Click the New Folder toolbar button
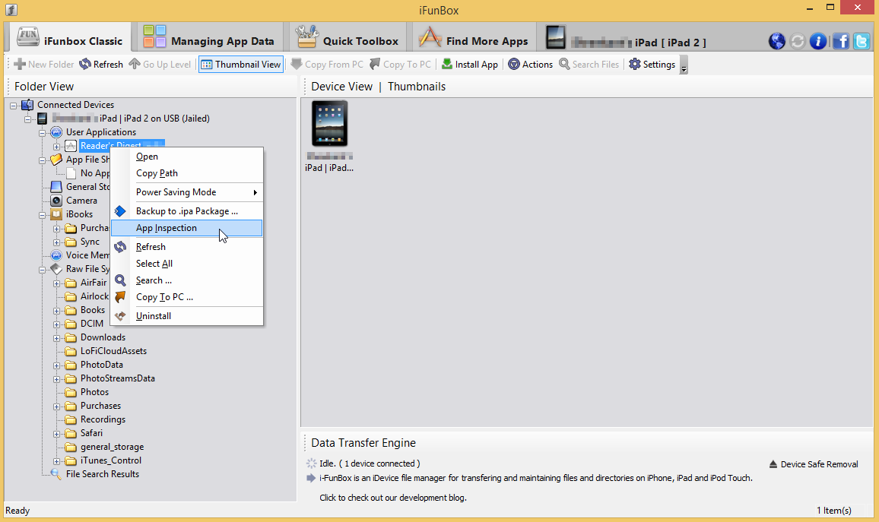879x522 pixels. coord(44,65)
